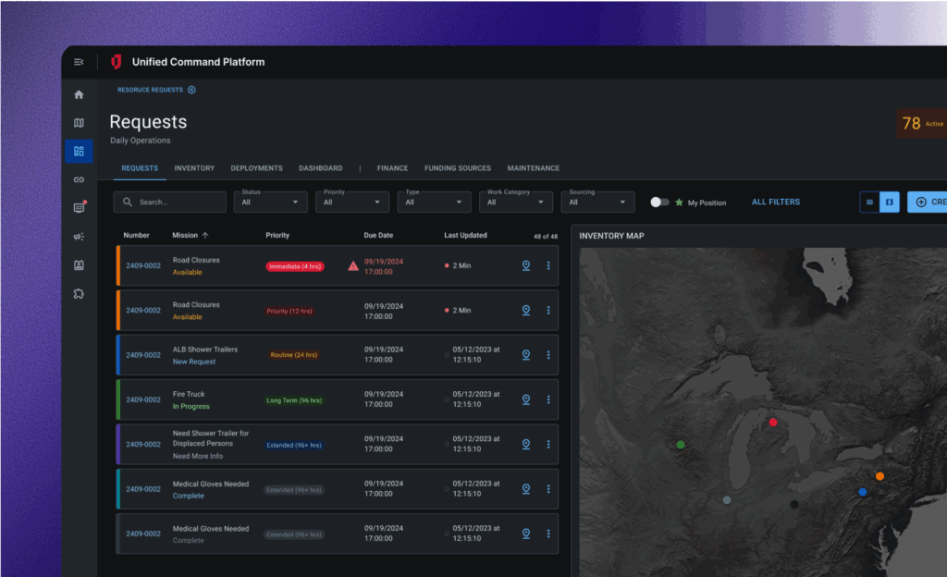Screen dimensions: 947x577
Task: Enable the map view toggle button
Action: (x=889, y=202)
